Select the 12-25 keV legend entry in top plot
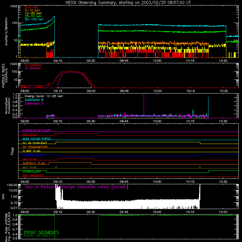This screenshot has height=242, width=242. 33,13
